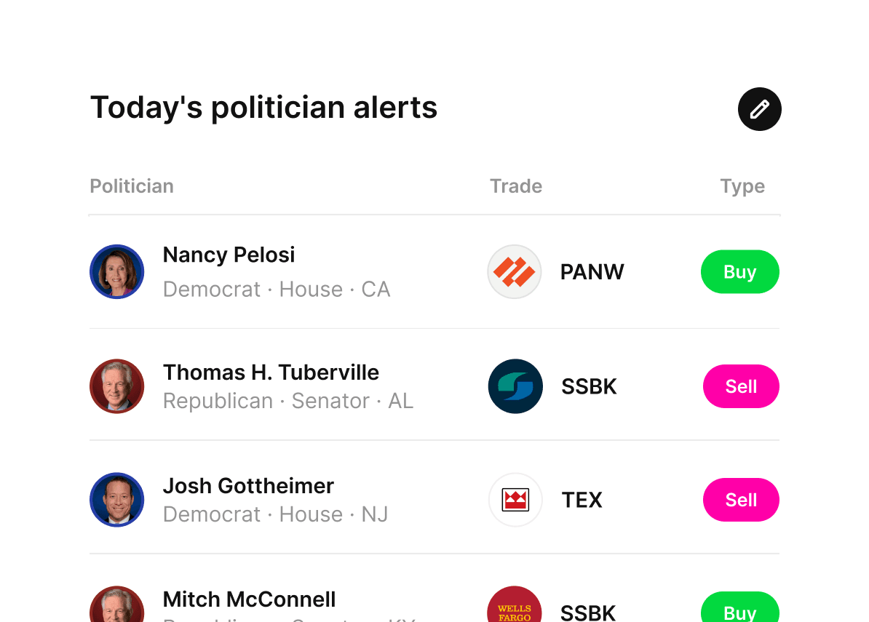The image size is (869, 622).
Task: Sort by the Politician column header
Action: [x=132, y=186]
